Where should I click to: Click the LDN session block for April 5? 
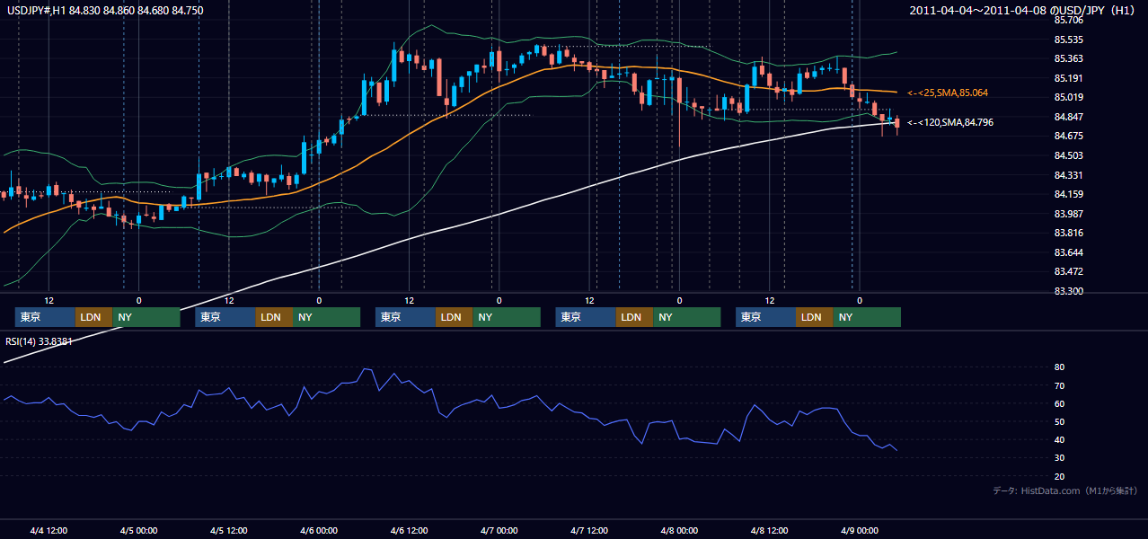tap(273, 317)
